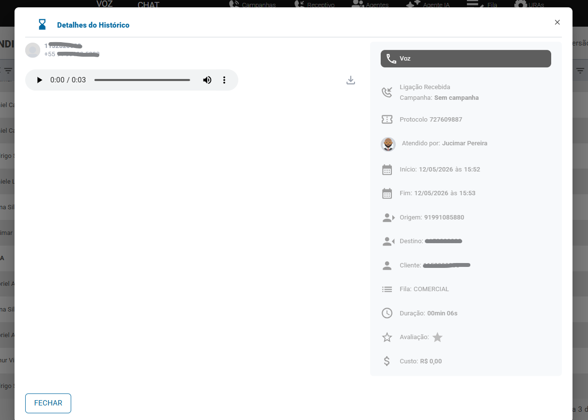Screen dimensions: 588x420
Task: Close the Detalhes do Histórico dialog
Action: click(x=557, y=22)
